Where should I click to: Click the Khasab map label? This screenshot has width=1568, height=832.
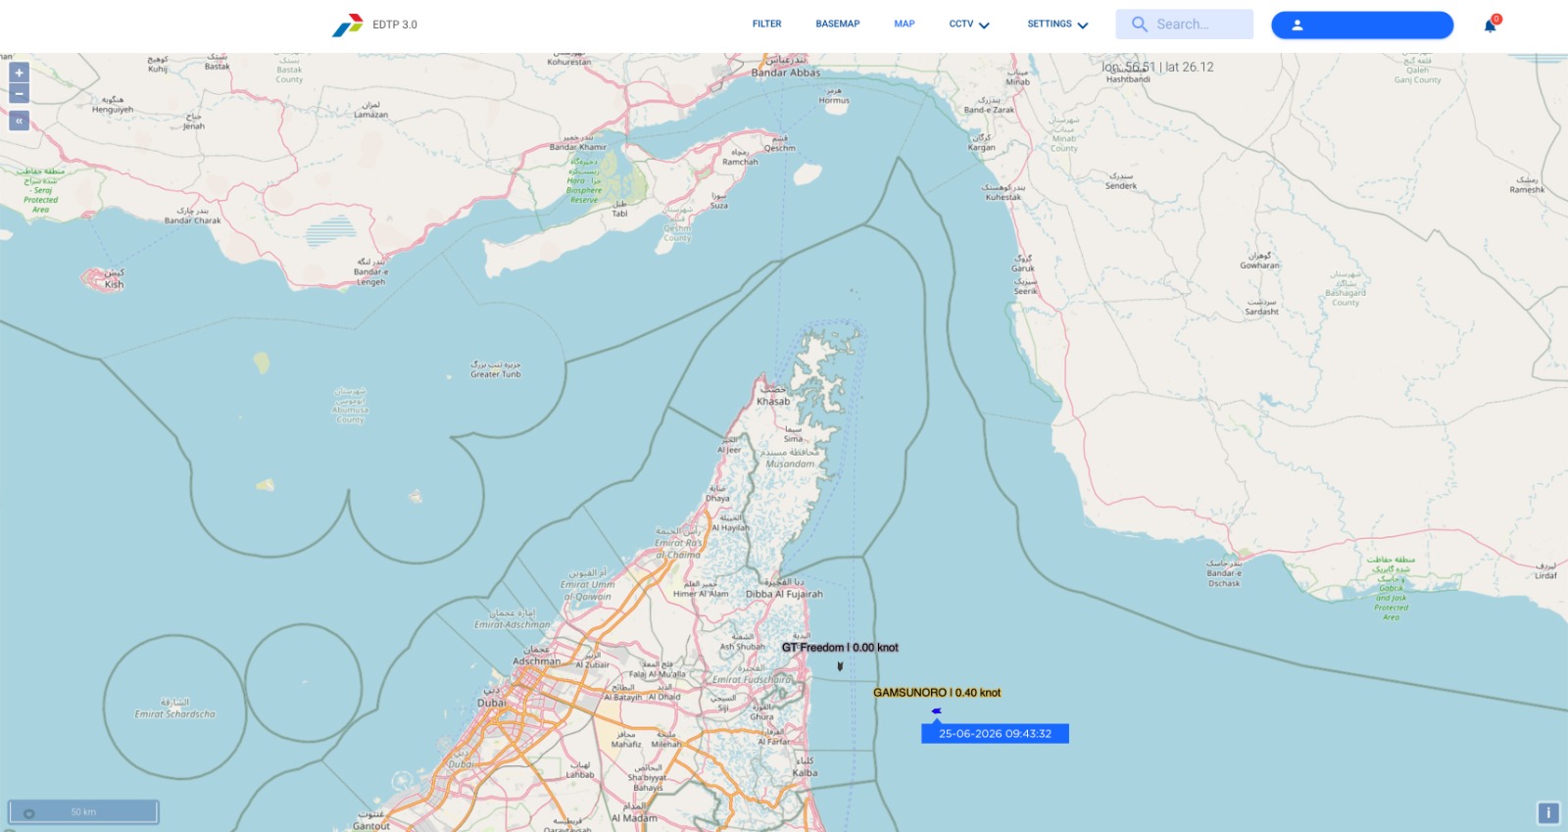tap(773, 401)
